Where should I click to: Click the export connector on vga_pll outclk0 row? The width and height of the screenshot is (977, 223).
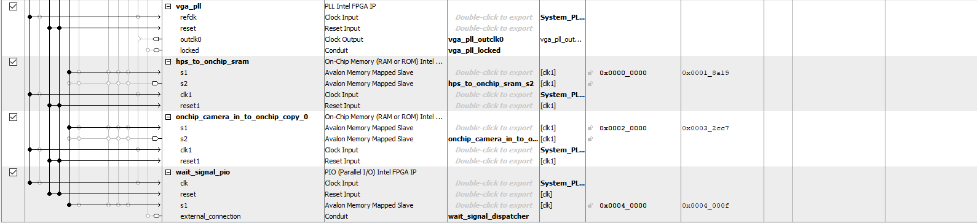tap(156, 39)
